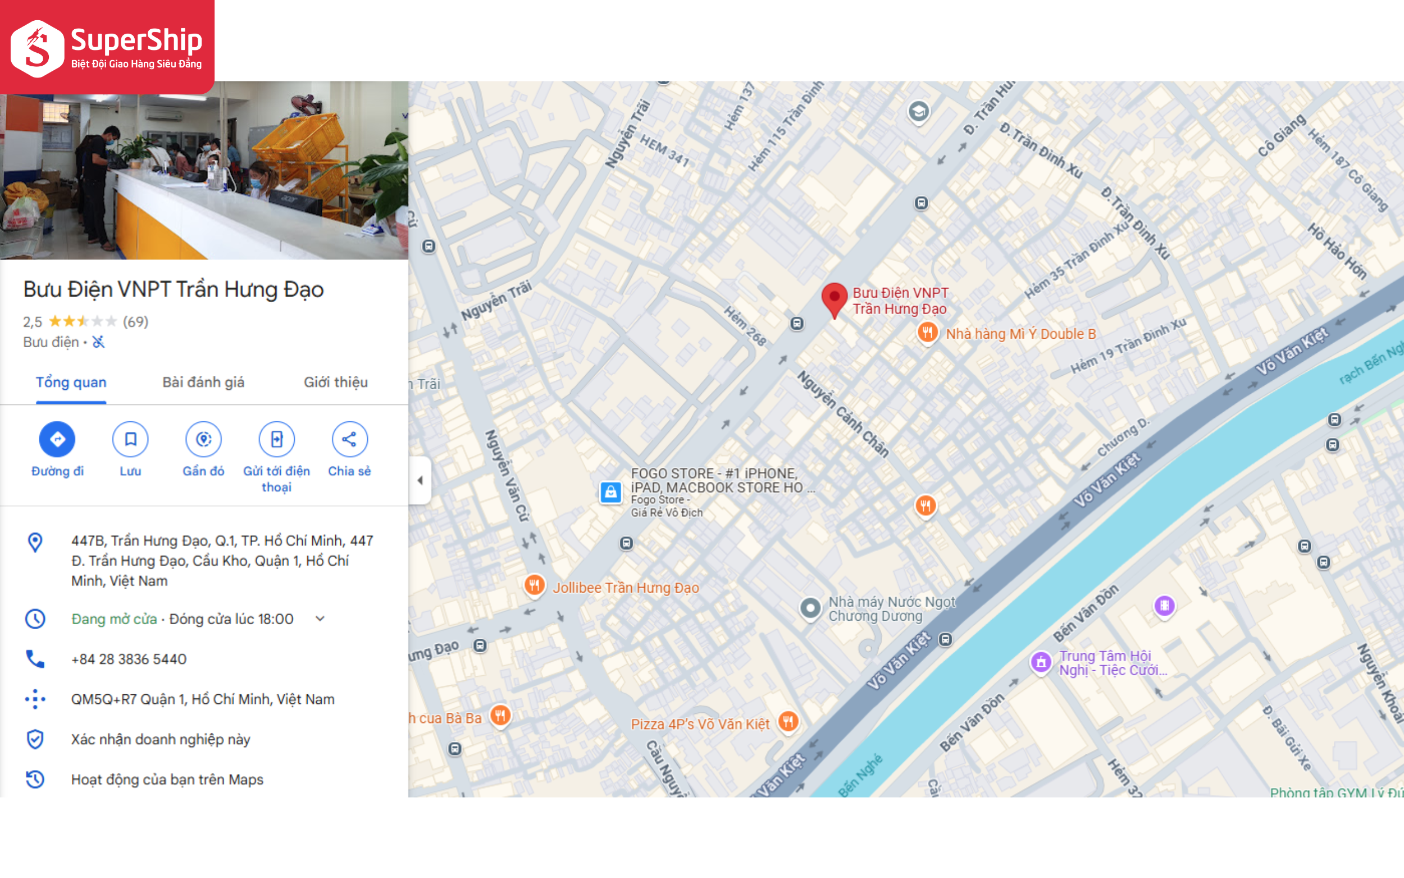1404x878 pixels.
Task: Click the FOGO STORE shopping marker
Action: (610, 493)
